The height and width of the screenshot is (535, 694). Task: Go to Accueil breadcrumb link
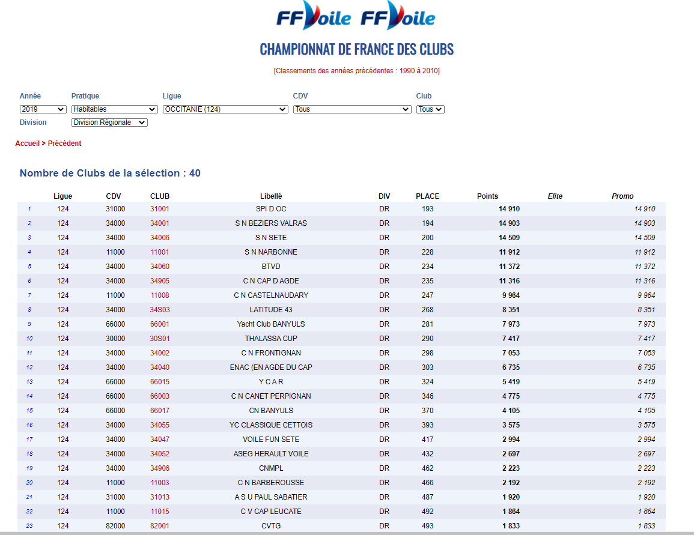pyautogui.click(x=28, y=144)
